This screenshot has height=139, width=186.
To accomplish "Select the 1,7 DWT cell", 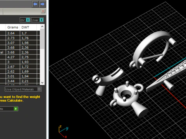I will click(x=28, y=33).
